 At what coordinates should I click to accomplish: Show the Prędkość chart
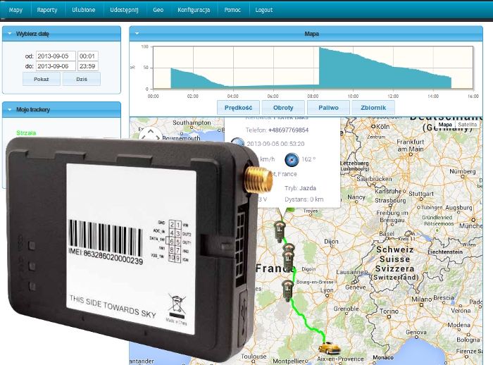click(238, 108)
